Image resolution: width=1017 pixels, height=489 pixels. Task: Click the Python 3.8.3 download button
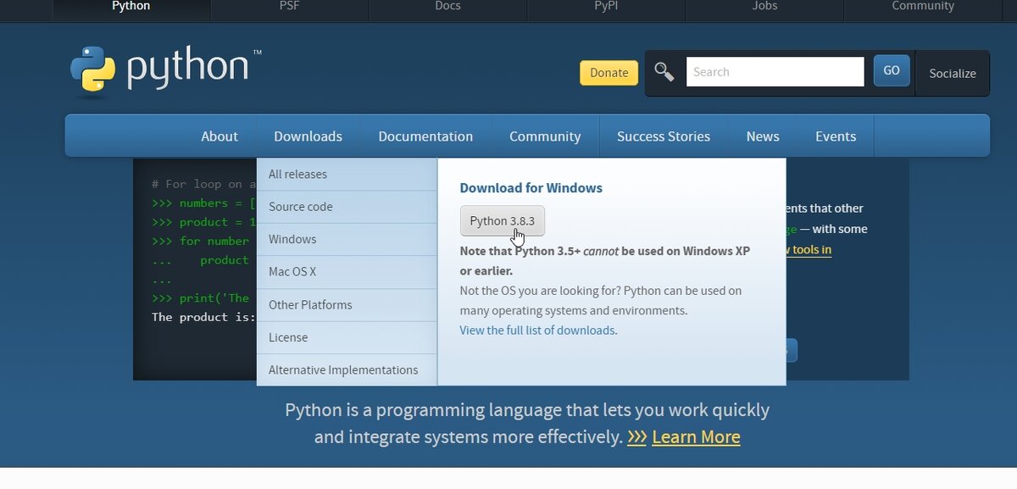[x=503, y=221]
